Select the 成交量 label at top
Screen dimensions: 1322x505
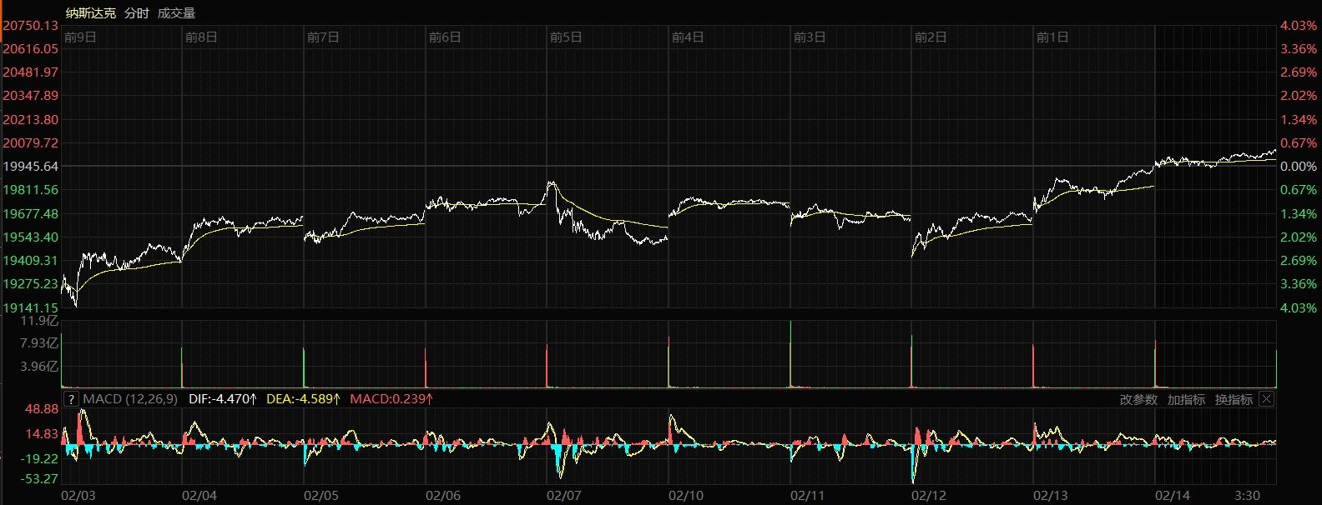click(x=176, y=13)
